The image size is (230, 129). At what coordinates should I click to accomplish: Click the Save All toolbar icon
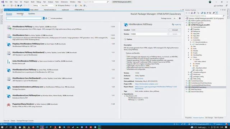click(21, 6)
